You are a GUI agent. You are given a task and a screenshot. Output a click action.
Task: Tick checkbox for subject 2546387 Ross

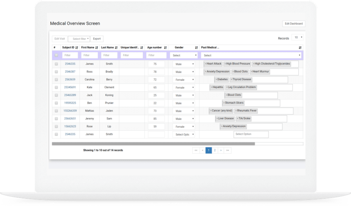[x=57, y=72]
